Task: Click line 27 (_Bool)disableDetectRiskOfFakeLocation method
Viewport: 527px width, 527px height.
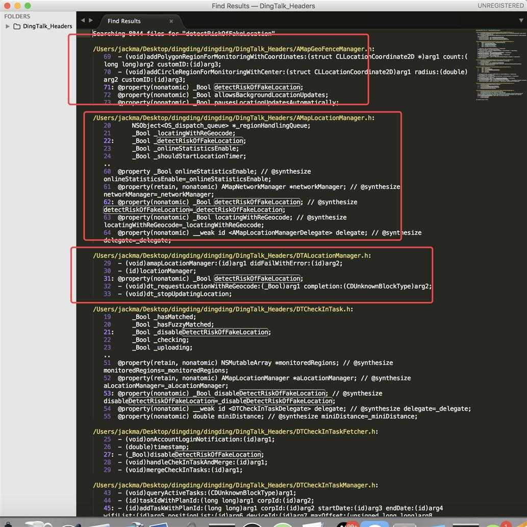Action: click(184, 455)
